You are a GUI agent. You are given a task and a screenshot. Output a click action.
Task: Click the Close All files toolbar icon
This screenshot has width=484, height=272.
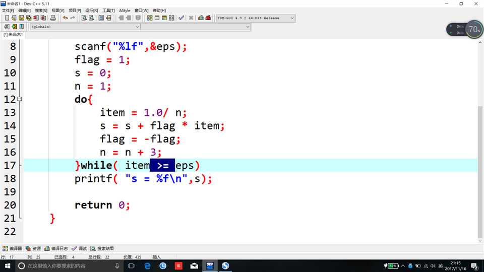[43, 18]
